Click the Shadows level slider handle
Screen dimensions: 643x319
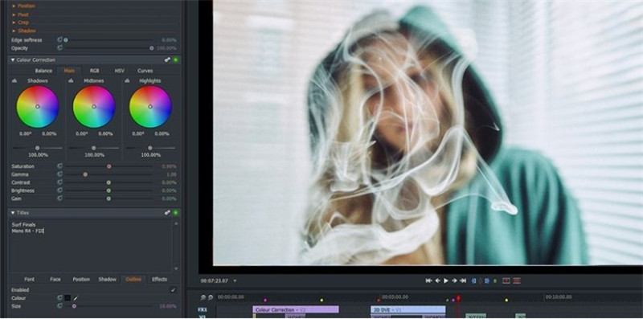[x=37, y=148]
